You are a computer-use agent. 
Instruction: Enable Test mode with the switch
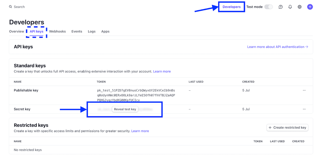click(x=268, y=7)
